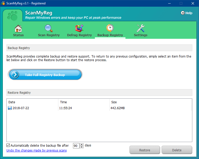199x159 pixels.
Task: Click the floppy disk backup icon
Action: [x=10, y=108]
